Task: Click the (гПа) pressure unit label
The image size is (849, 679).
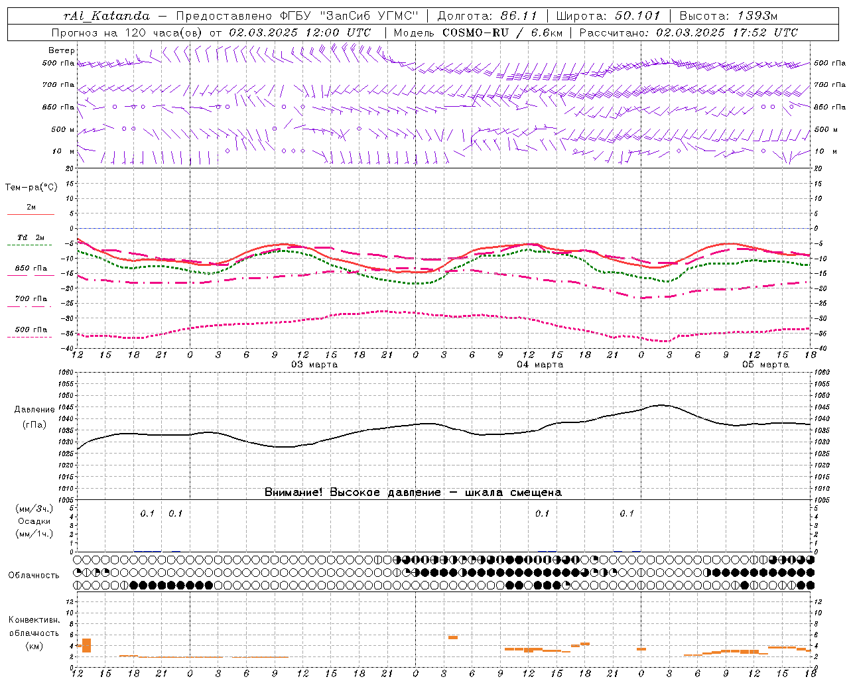Action: click(x=34, y=425)
